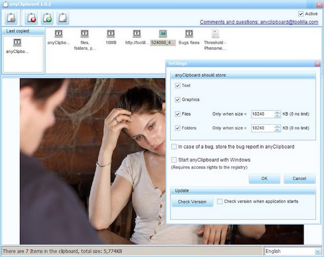Select the 'anyClipbo...' item under Last copied
The height and width of the screenshot is (257, 324).
pyautogui.click(x=17, y=46)
